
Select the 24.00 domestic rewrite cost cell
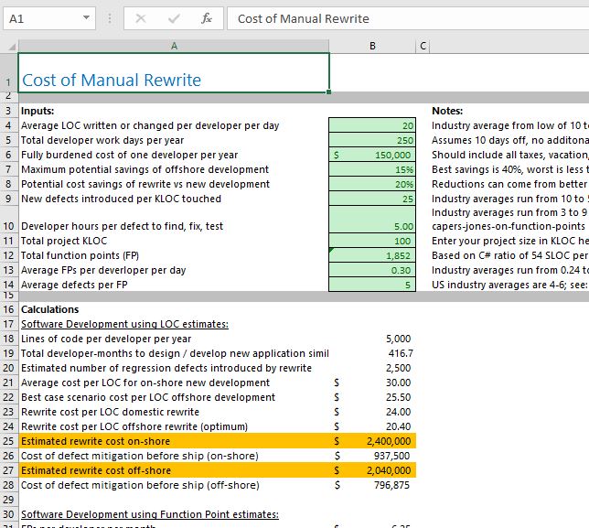tap(372, 412)
